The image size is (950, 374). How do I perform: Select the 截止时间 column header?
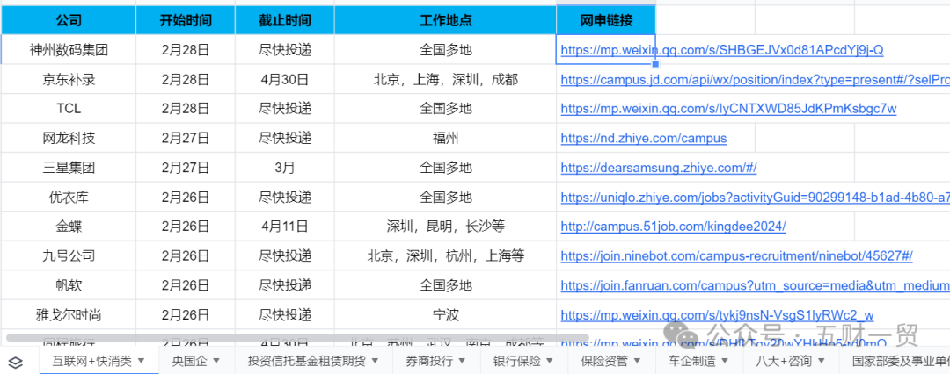(x=285, y=20)
